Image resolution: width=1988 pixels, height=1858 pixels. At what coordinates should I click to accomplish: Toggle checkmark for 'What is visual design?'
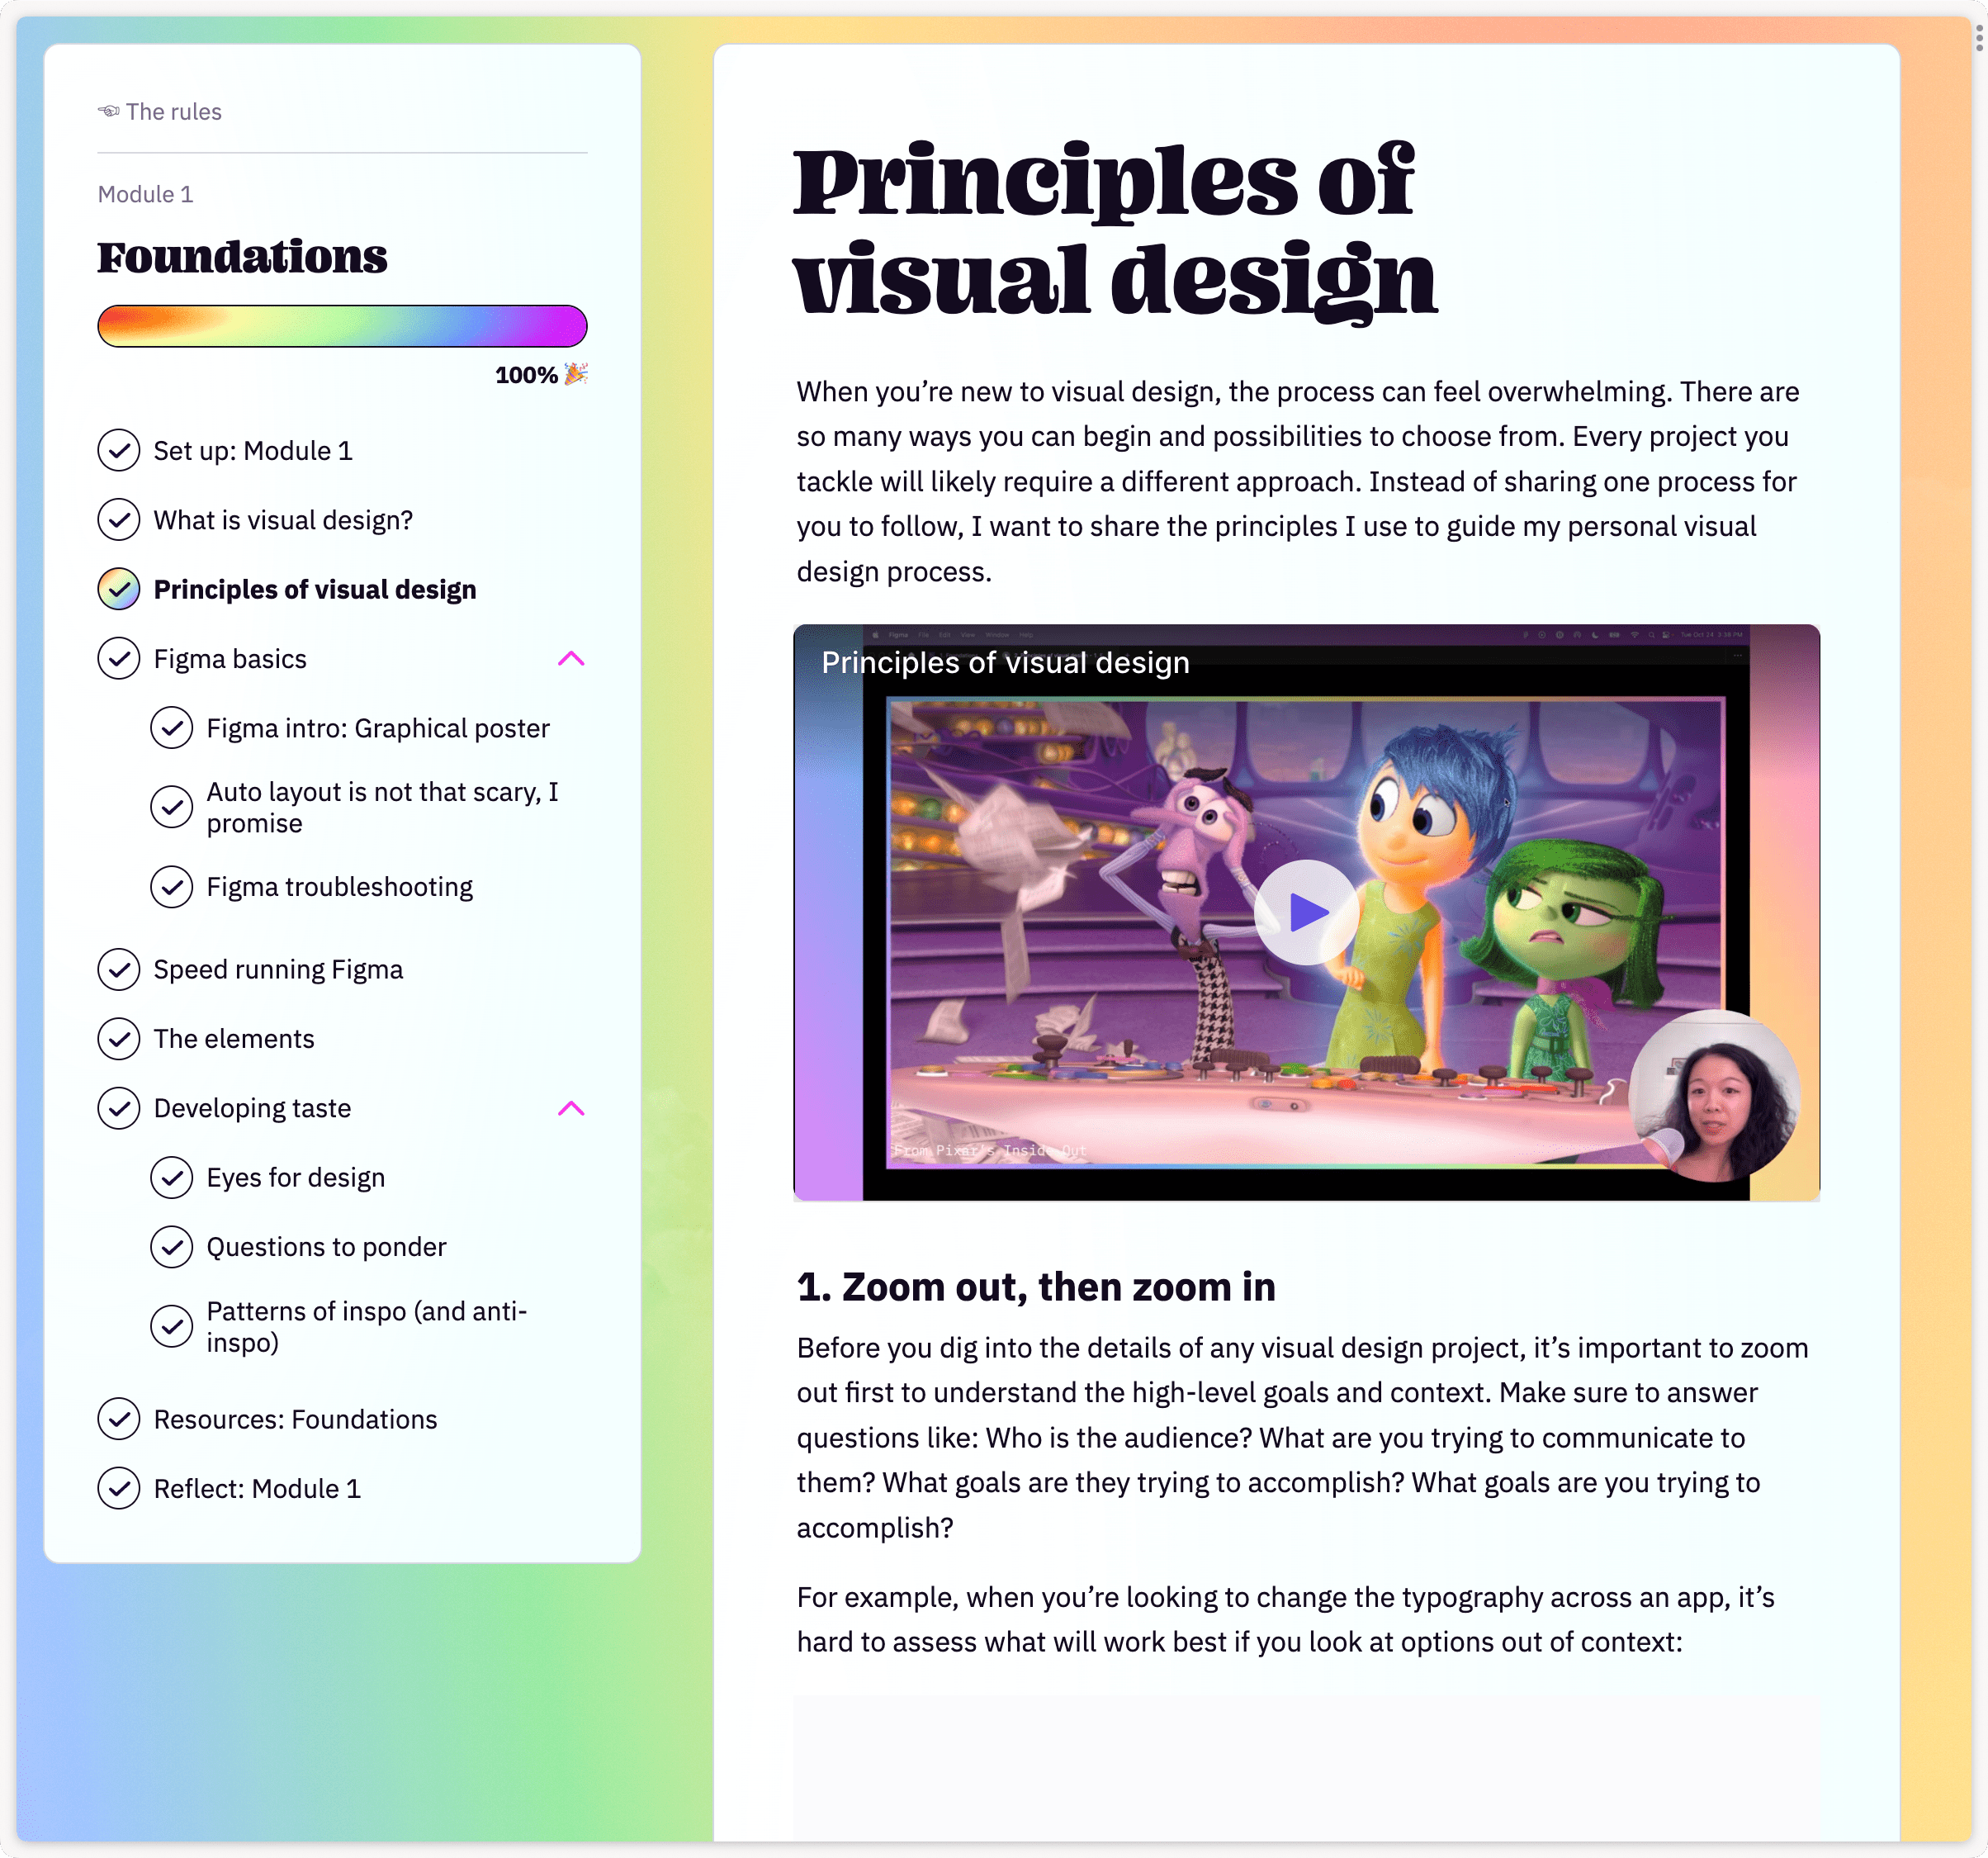click(117, 520)
